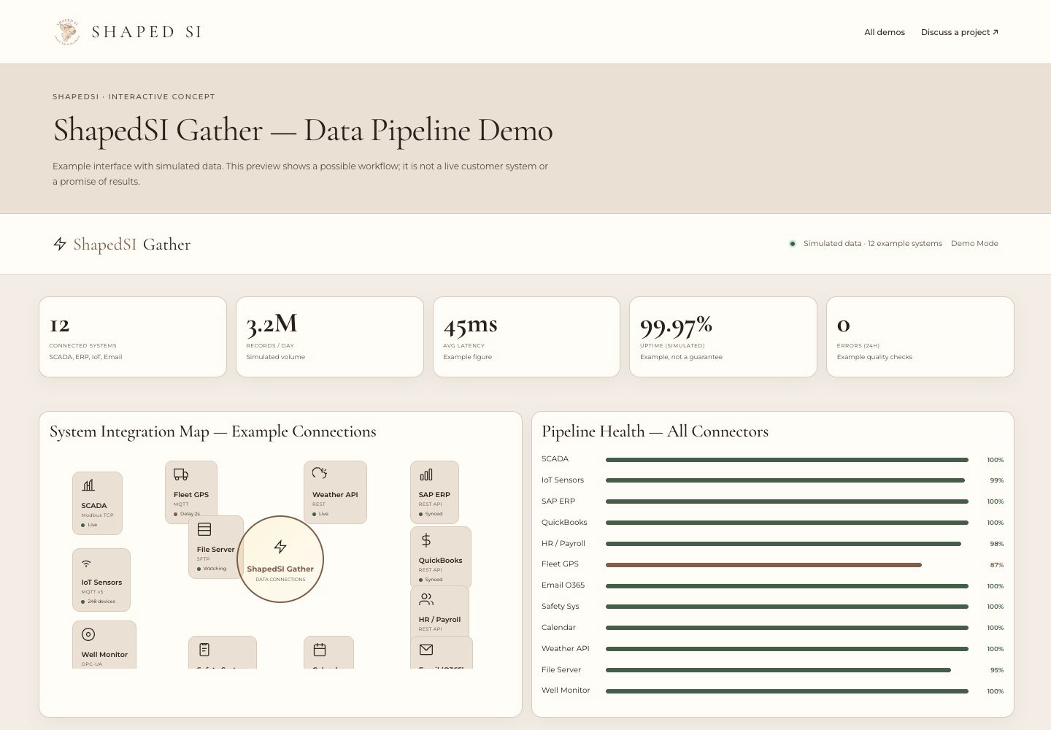Click the QuickBooks dollar sign icon

pyautogui.click(x=426, y=540)
